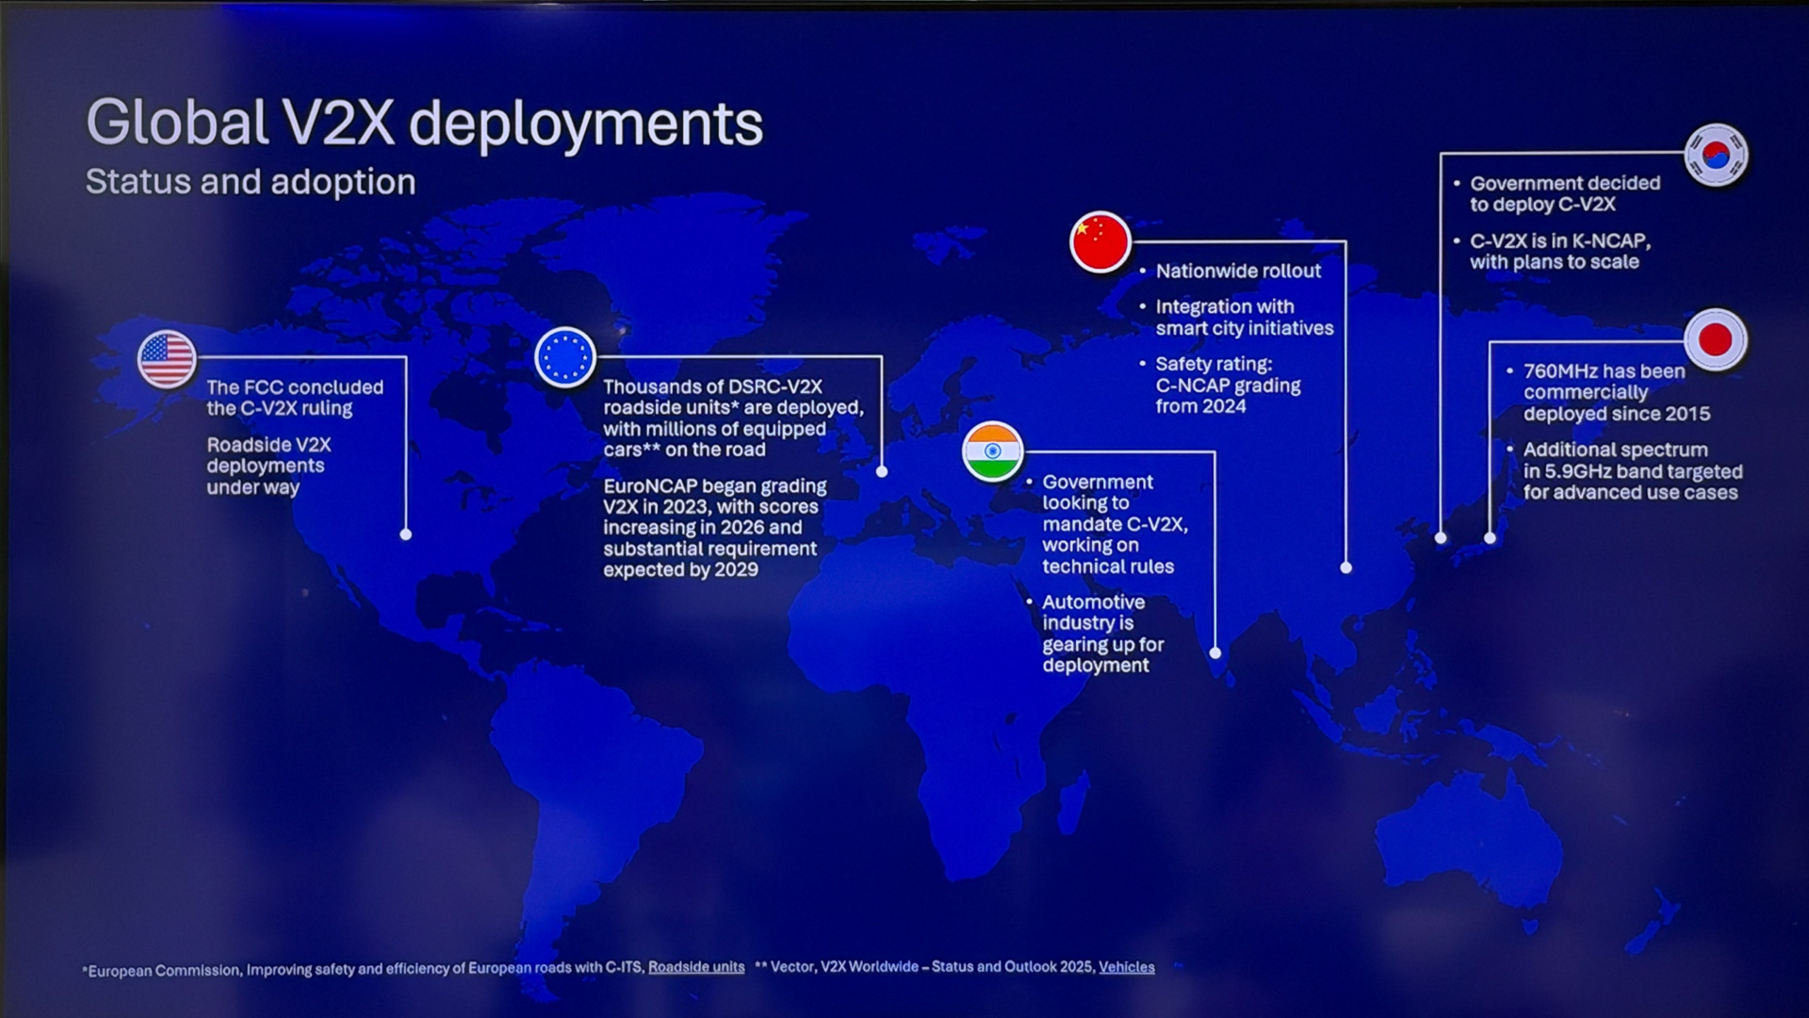This screenshot has height=1018, width=1809.
Task: Click the South Korea flag icon
Action: coord(1716,156)
